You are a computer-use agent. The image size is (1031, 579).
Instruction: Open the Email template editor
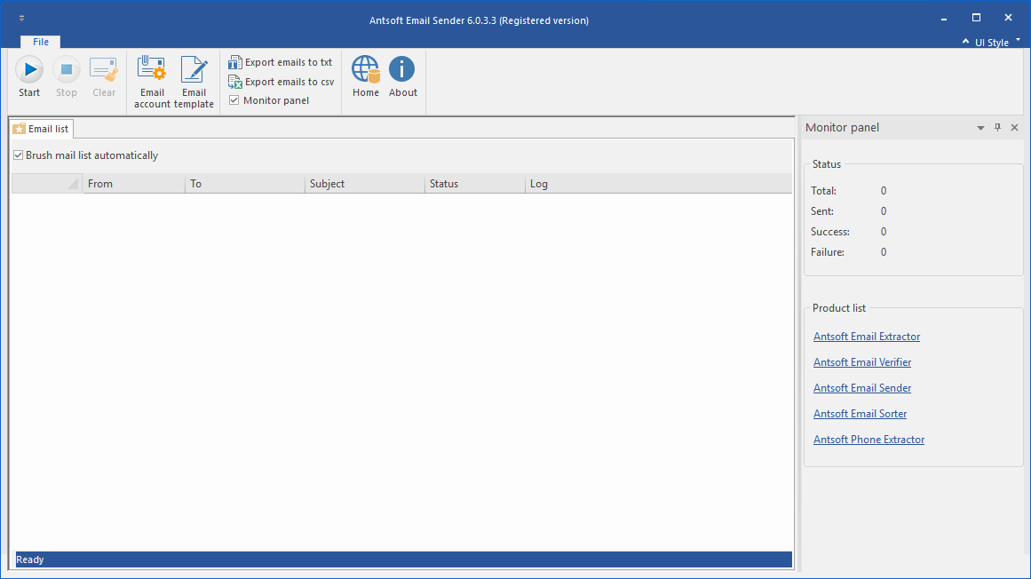(x=194, y=83)
